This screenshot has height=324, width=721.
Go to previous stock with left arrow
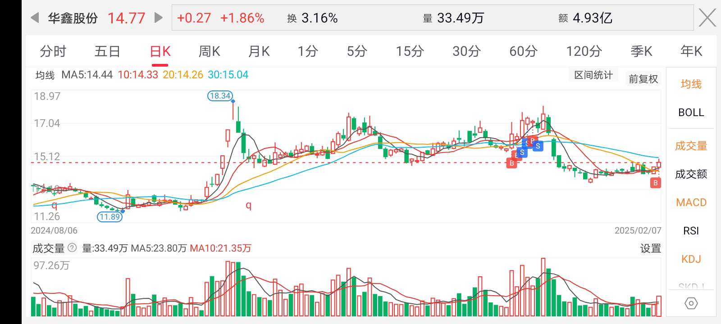click(35, 18)
